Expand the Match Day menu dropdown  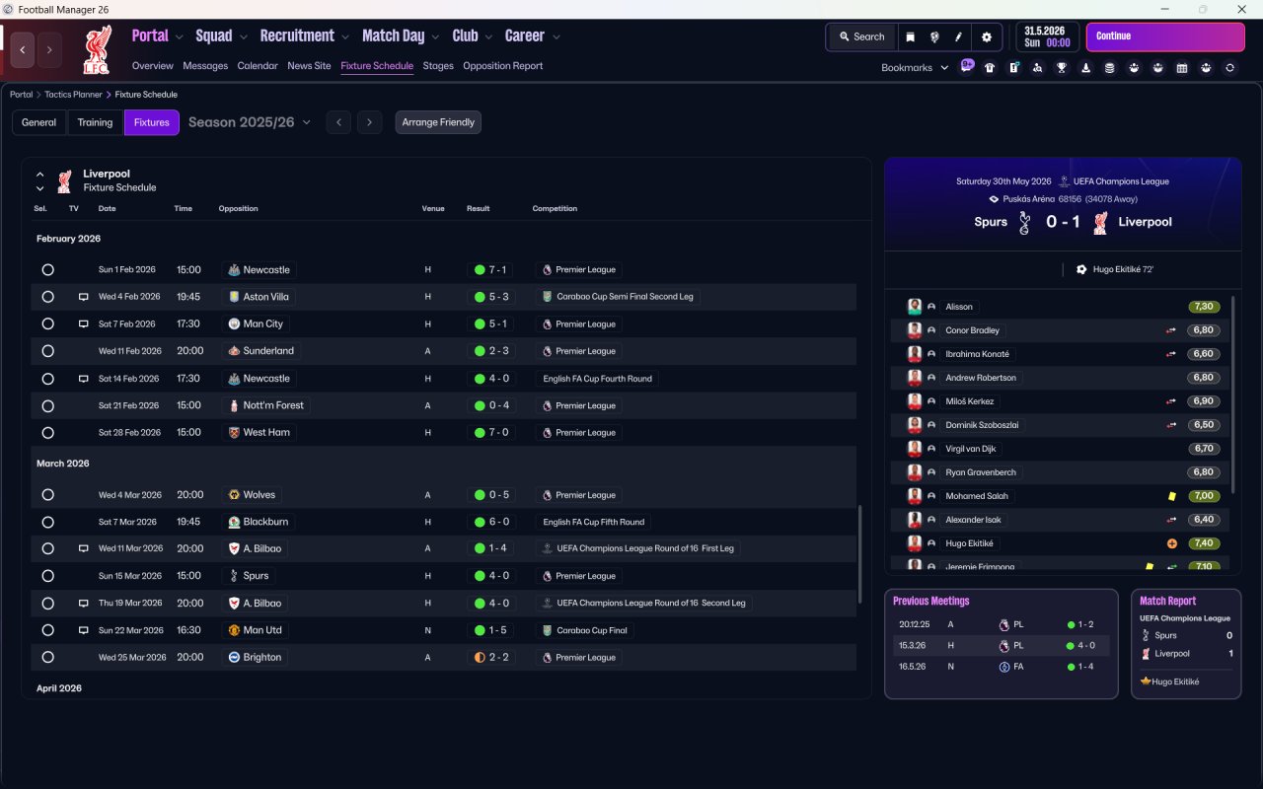pyautogui.click(x=435, y=36)
